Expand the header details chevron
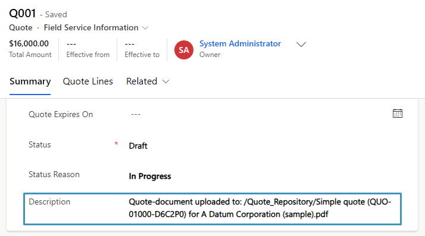The width and height of the screenshot is (425, 236). tap(301, 45)
